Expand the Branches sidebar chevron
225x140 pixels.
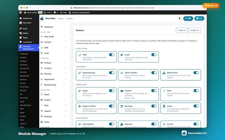point(66,74)
